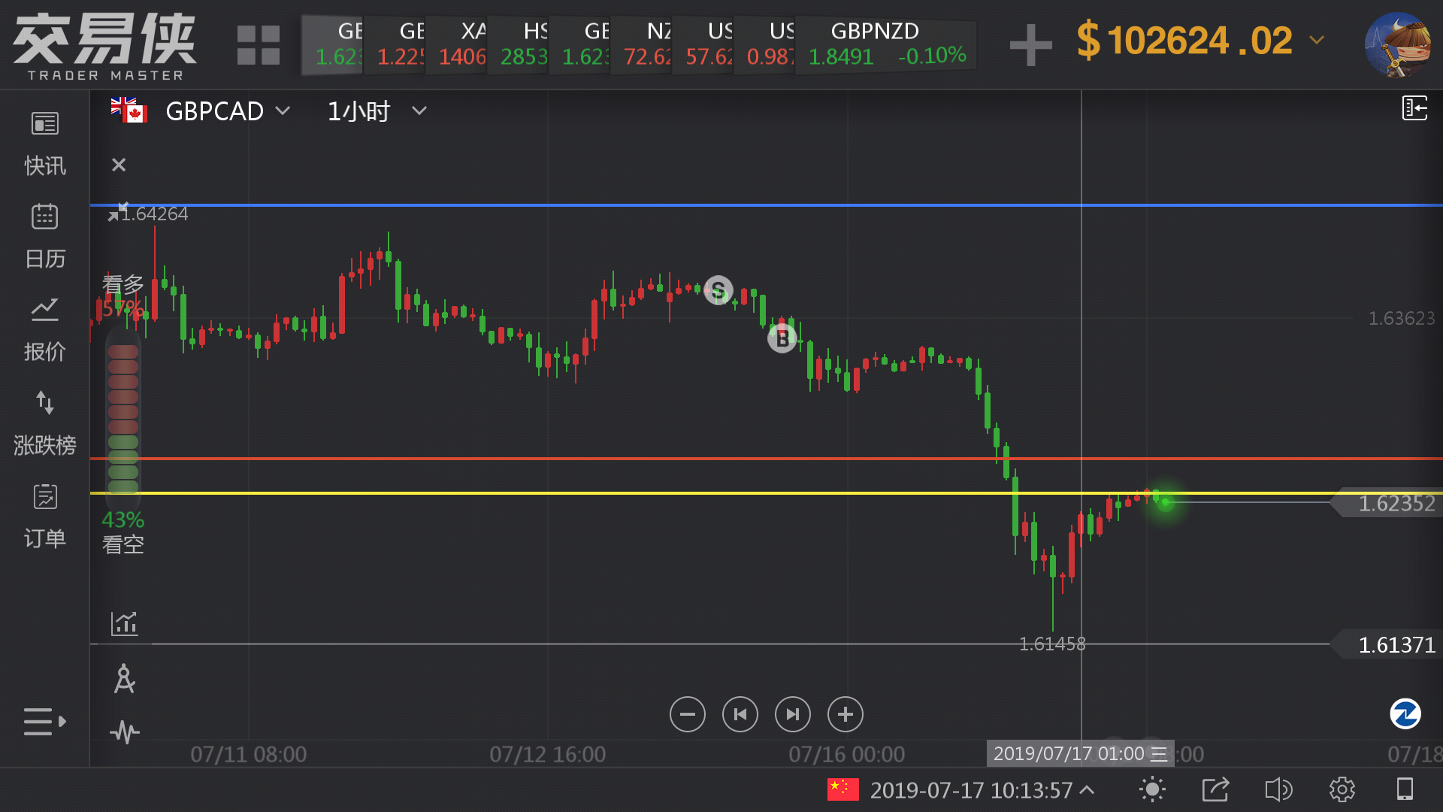The image size is (1443, 812).
Task: Open the 报价 quotes chart icon
Action: tap(44, 310)
